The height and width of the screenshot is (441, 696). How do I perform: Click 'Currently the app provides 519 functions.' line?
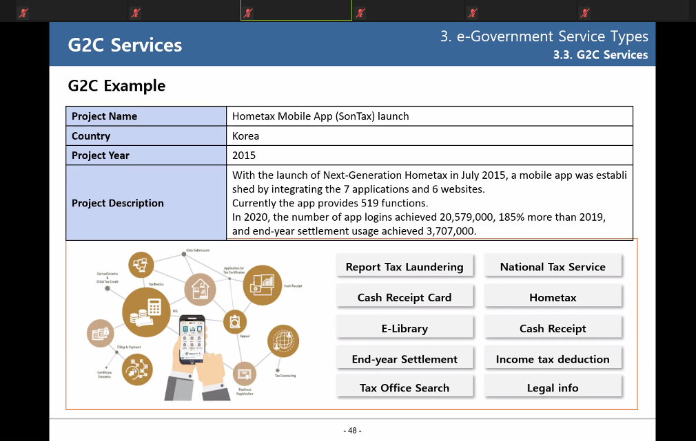point(330,203)
